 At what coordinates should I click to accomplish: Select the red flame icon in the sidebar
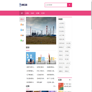(21, 19)
